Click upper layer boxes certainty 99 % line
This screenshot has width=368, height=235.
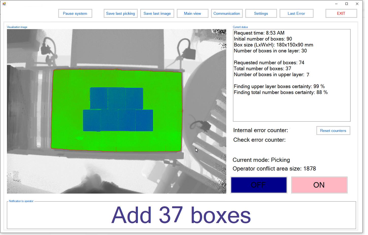click(x=279, y=87)
